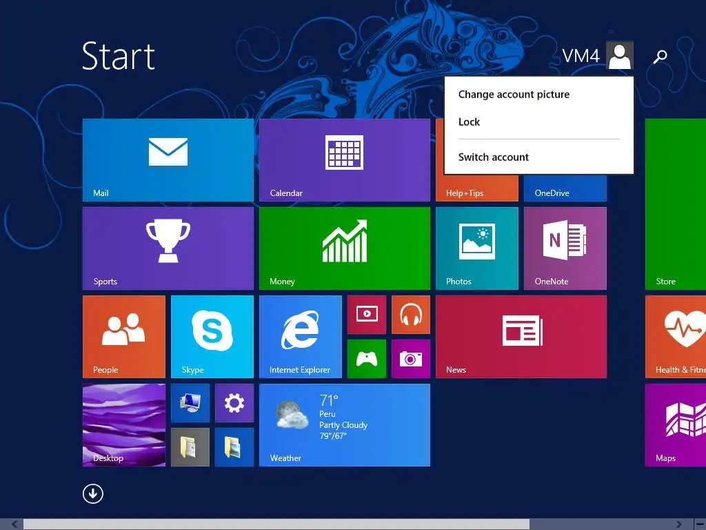
Task: Open Internet Explorer tile
Action: (301, 336)
